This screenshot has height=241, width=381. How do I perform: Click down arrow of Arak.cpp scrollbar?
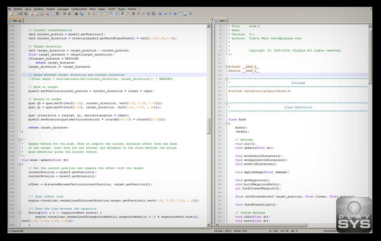point(209,225)
